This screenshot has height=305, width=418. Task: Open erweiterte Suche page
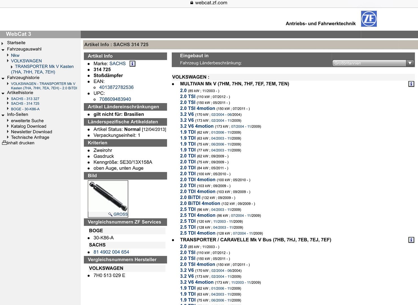pyautogui.click(x=27, y=121)
